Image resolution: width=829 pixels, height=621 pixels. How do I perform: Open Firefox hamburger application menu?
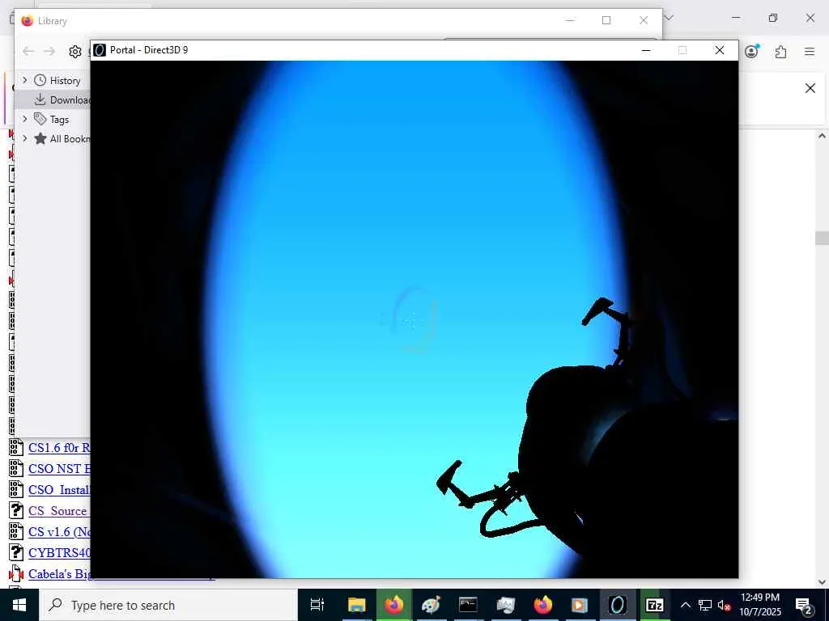810,52
